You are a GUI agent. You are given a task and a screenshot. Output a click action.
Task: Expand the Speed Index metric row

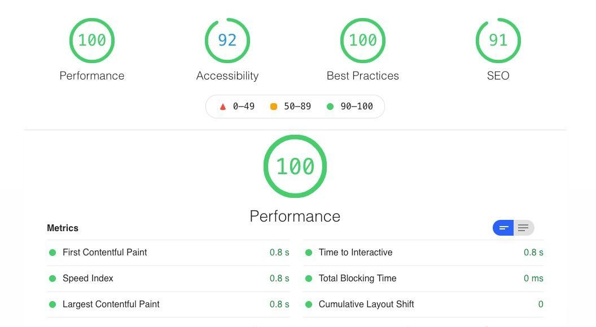pyautogui.click(x=88, y=278)
